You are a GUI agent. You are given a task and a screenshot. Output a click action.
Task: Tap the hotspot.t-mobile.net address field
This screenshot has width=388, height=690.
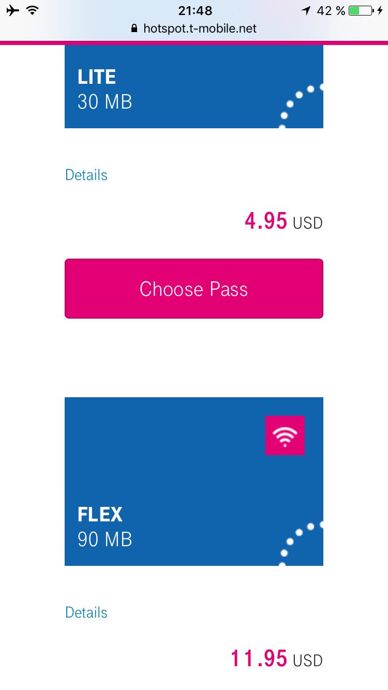coord(200,29)
